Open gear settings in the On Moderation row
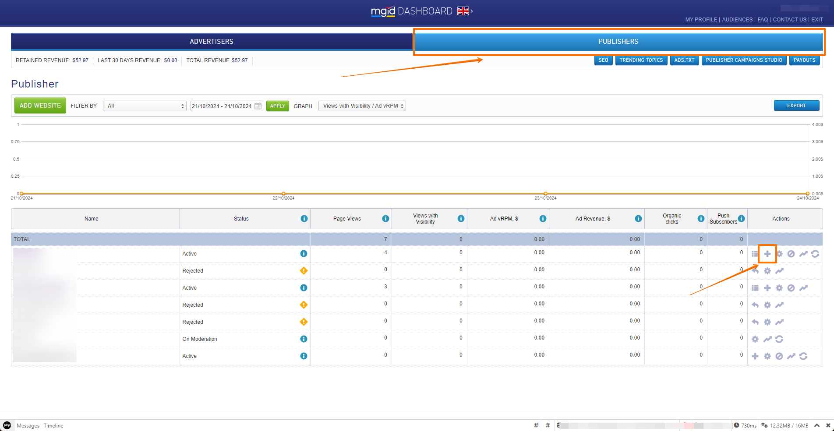The image size is (834, 431). (755, 339)
